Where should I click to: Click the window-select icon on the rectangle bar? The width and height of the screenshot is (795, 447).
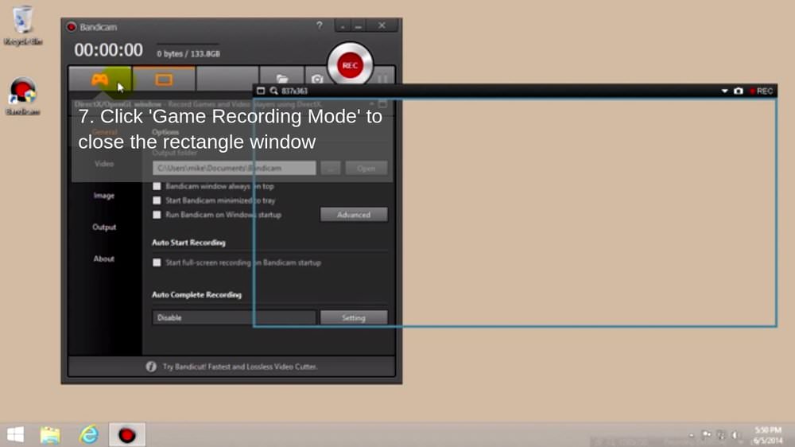click(261, 91)
